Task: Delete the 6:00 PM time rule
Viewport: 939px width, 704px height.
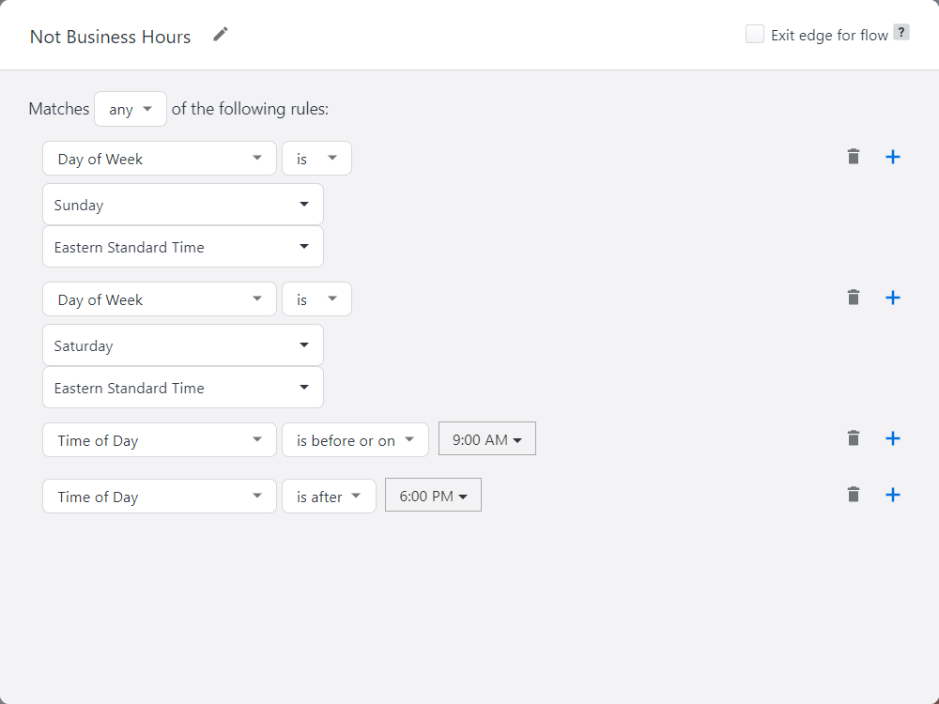Action: [853, 495]
